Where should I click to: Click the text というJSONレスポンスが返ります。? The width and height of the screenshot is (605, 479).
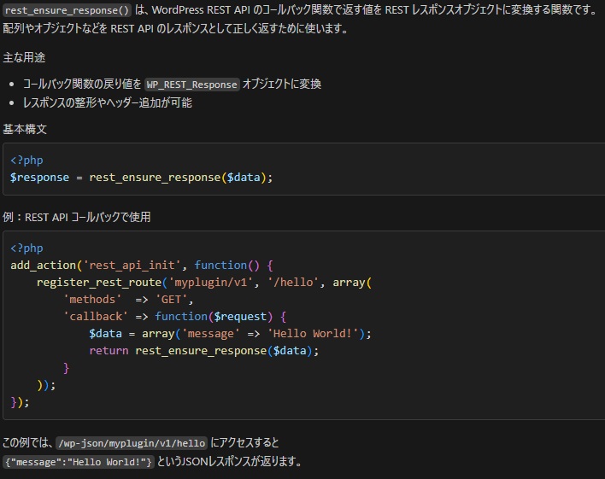[229, 461]
